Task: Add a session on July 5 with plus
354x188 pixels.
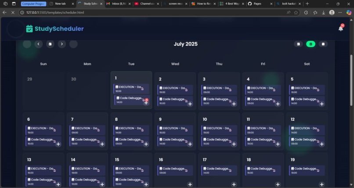Action: coord(321,104)
